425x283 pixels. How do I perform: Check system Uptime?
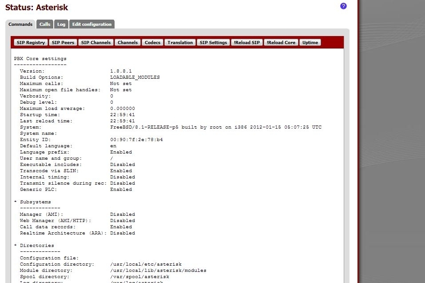click(x=310, y=42)
